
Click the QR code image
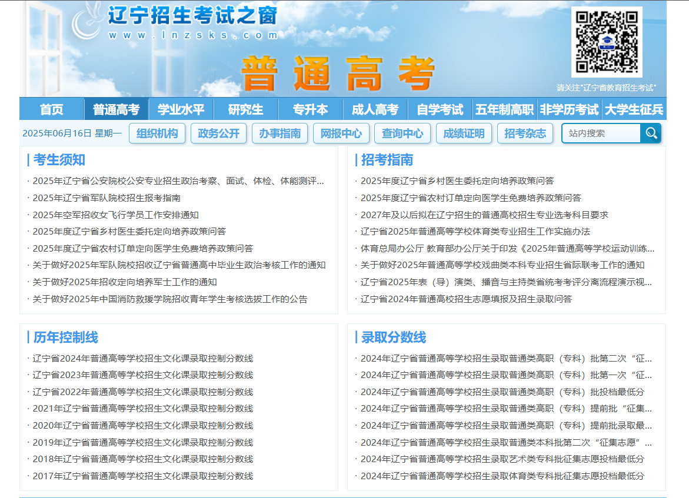(606, 42)
